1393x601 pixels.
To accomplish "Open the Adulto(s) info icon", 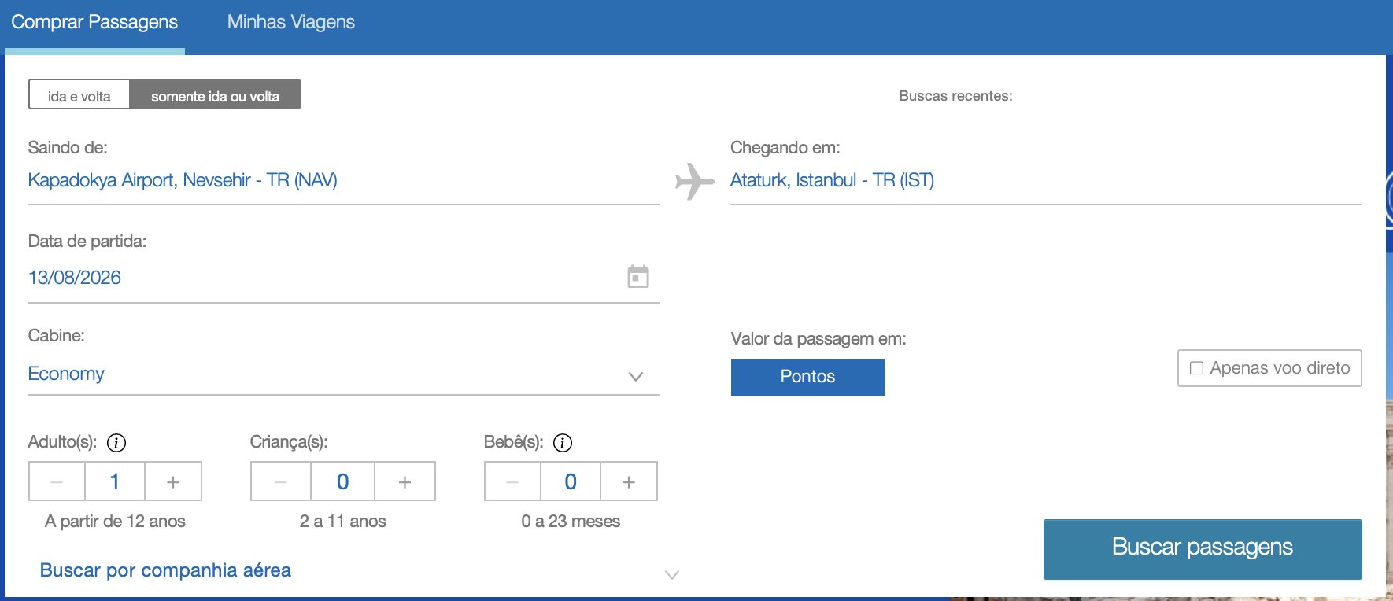I will 116,443.
